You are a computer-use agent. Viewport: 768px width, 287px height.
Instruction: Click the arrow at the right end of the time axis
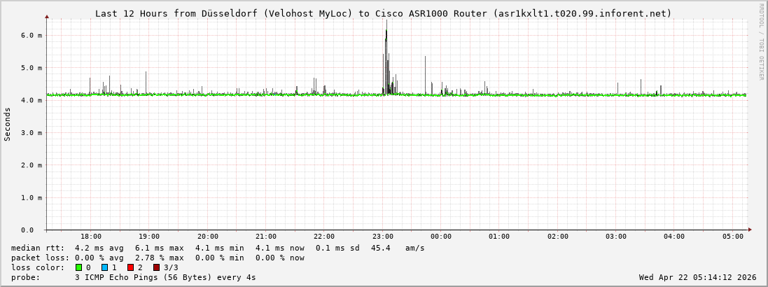tap(750, 230)
